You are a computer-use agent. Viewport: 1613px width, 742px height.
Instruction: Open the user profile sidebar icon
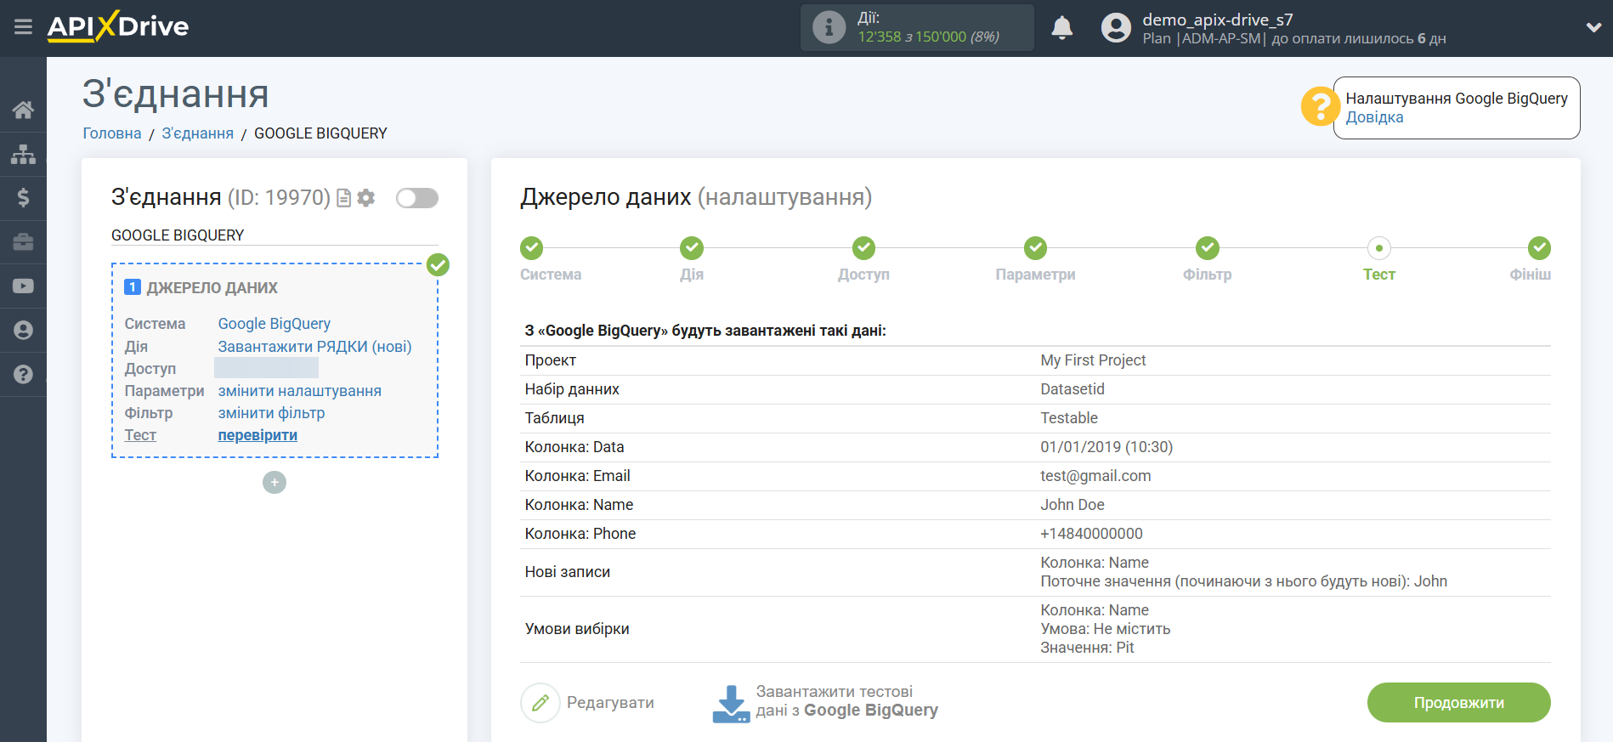(x=23, y=331)
